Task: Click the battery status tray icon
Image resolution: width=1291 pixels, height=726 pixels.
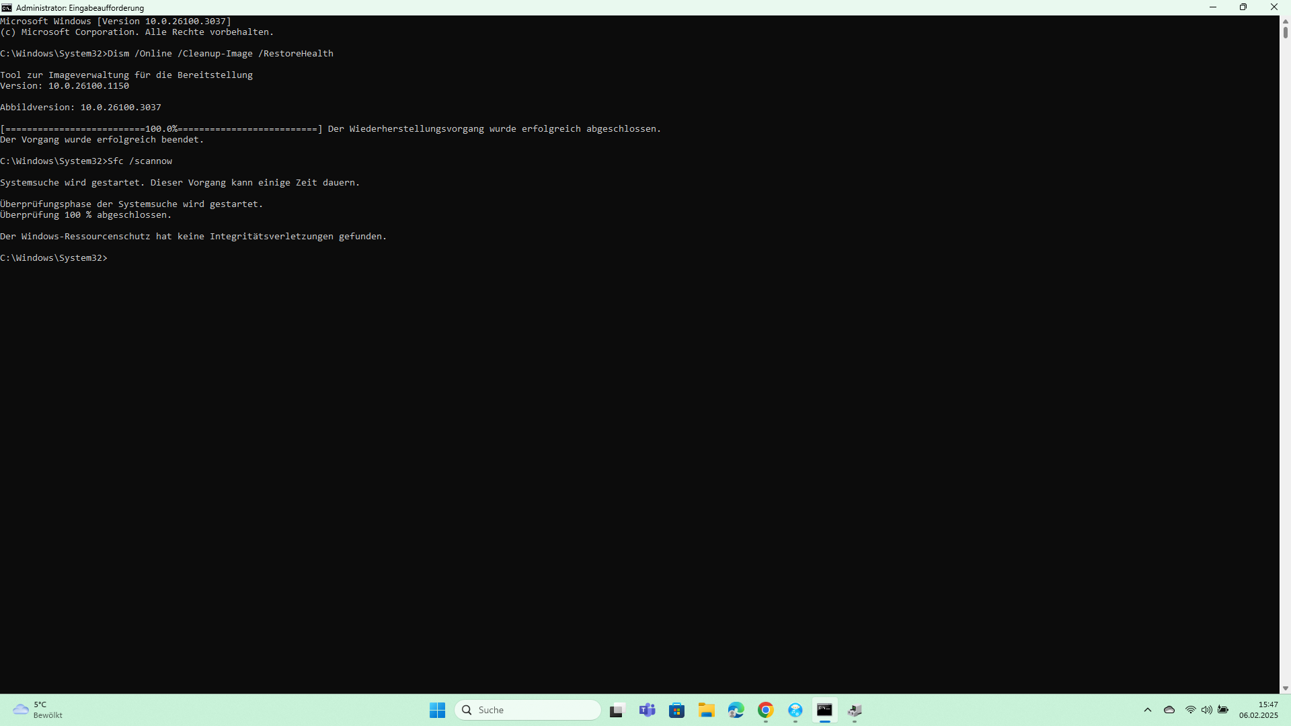Action: [x=1223, y=710]
